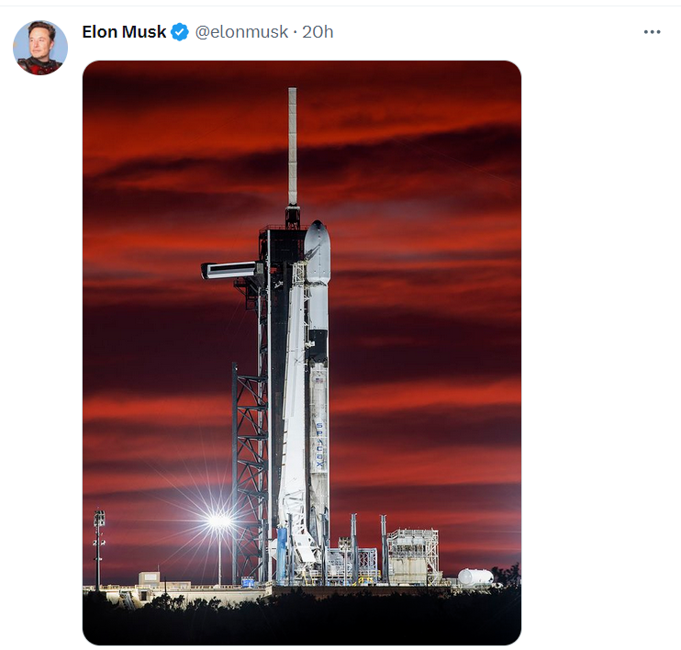The height and width of the screenshot is (650, 681).
Task: Open the tweet via the "20h" timestamp
Action: [x=318, y=32]
